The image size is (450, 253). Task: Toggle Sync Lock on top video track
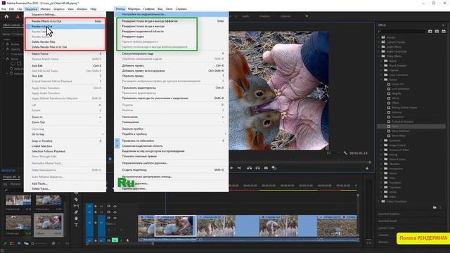109,206
